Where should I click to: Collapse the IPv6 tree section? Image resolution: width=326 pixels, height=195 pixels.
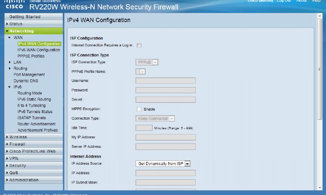(x=10, y=87)
